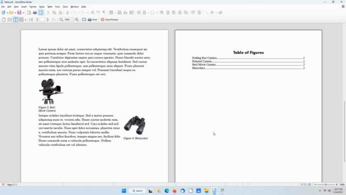Viewport: 346px width, 195px height.
Task: Click the Print button in preview toolbar
Action: (x=92, y=19)
